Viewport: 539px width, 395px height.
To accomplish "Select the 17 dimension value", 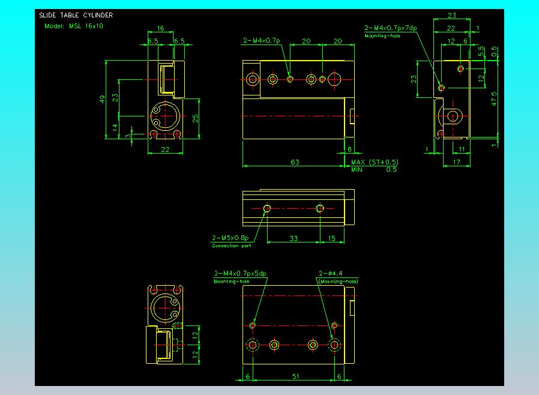I will (457, 161).
